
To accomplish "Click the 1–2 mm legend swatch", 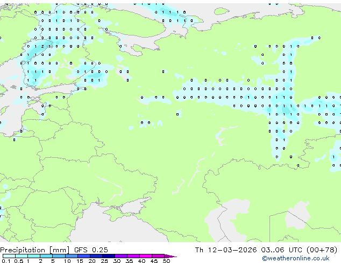I will click(34, 256).
